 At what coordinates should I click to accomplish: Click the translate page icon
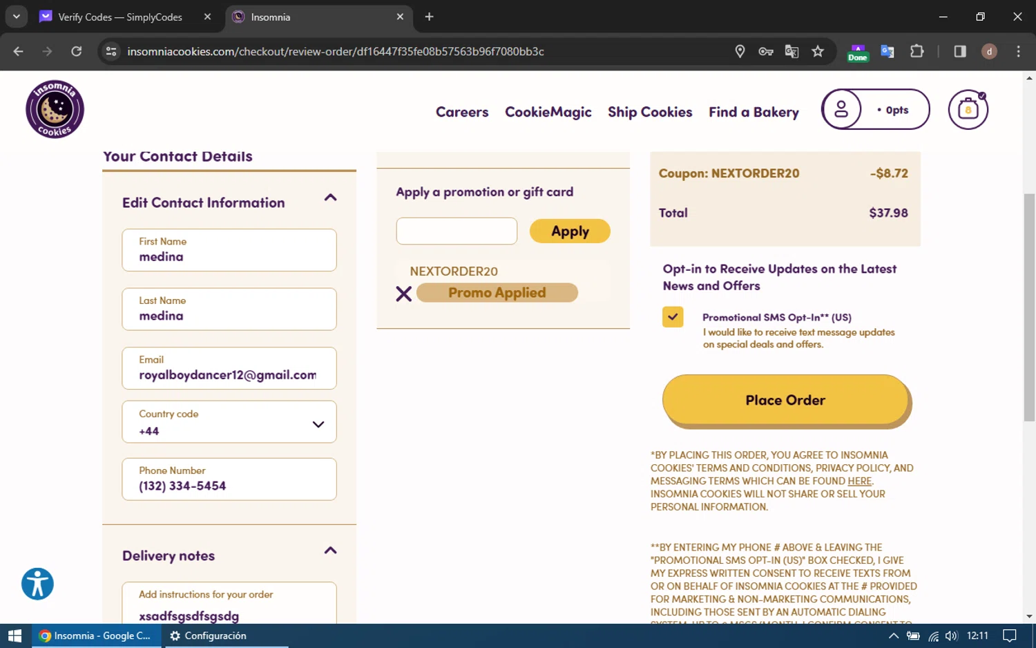(x=792, y=51)
